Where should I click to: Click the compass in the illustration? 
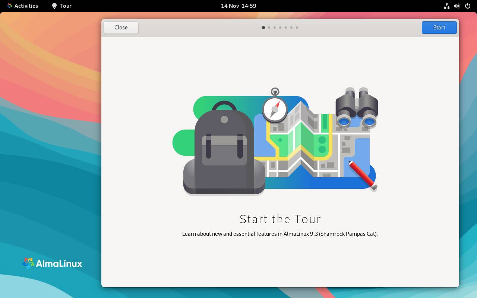(x=275, y=109)
